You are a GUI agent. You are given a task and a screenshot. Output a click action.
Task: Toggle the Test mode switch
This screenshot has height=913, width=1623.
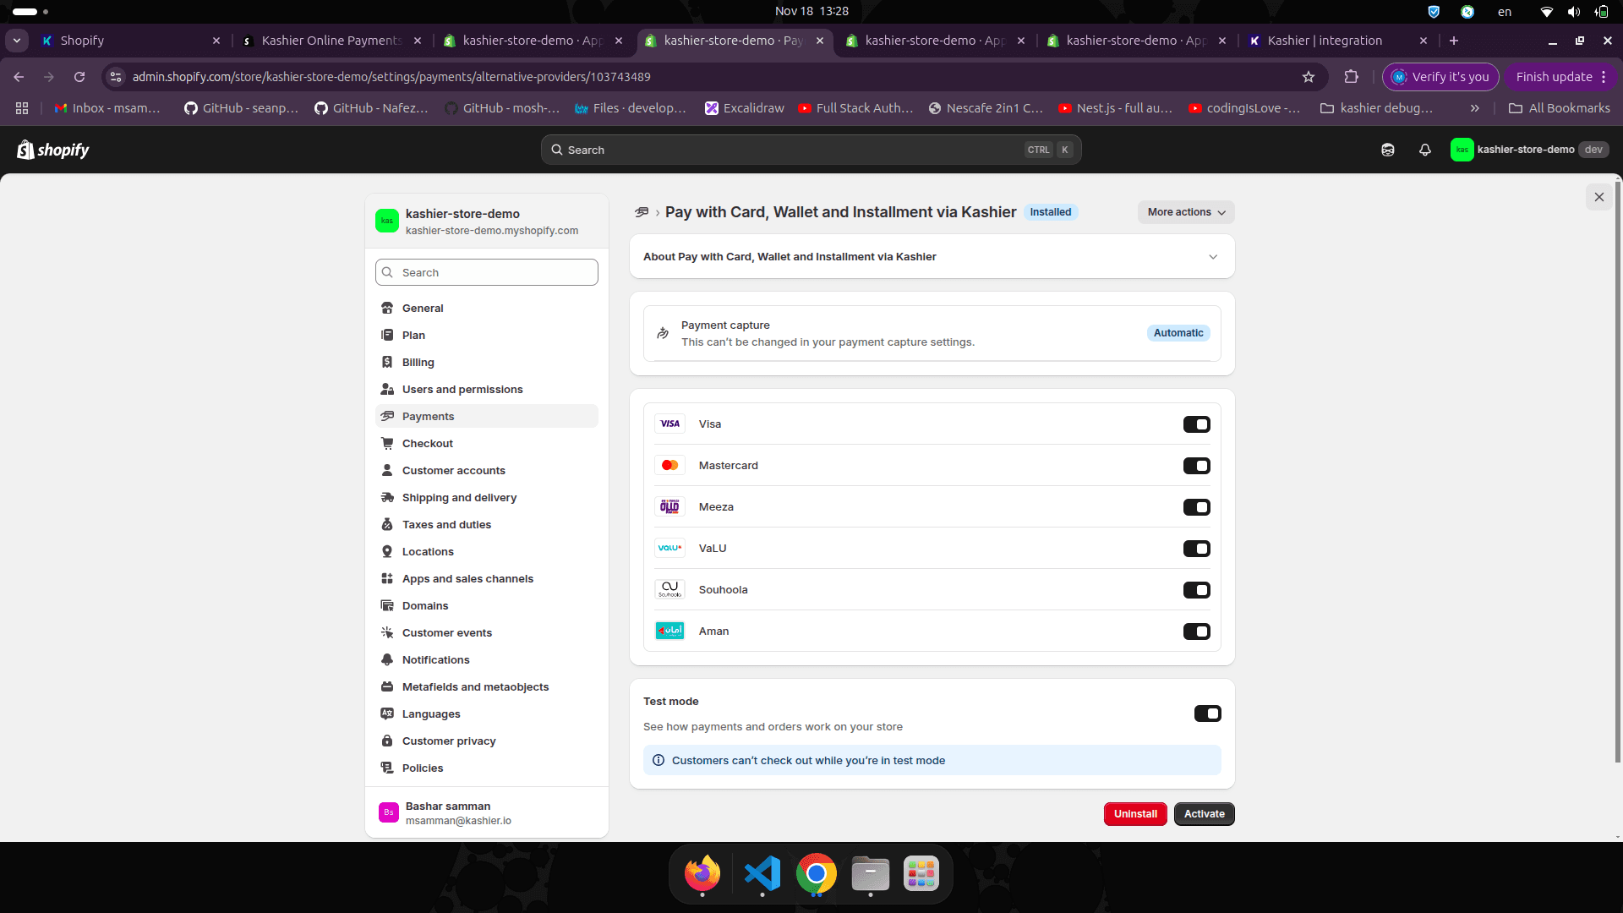point(1208,713)
